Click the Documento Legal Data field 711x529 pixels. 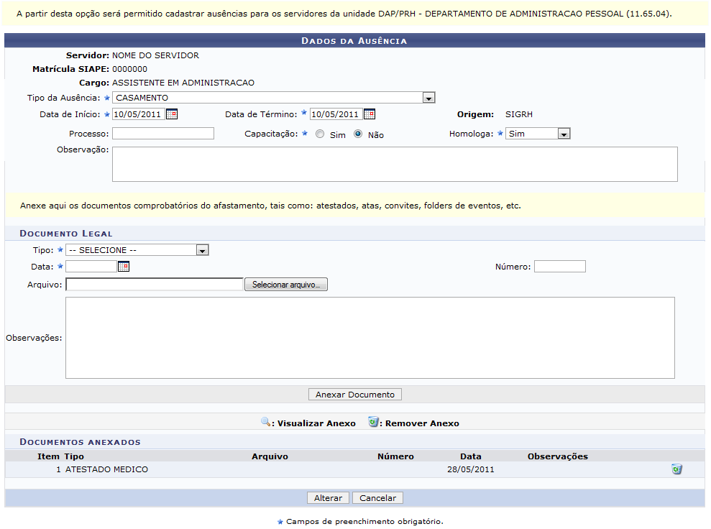(x=91, y=267)
